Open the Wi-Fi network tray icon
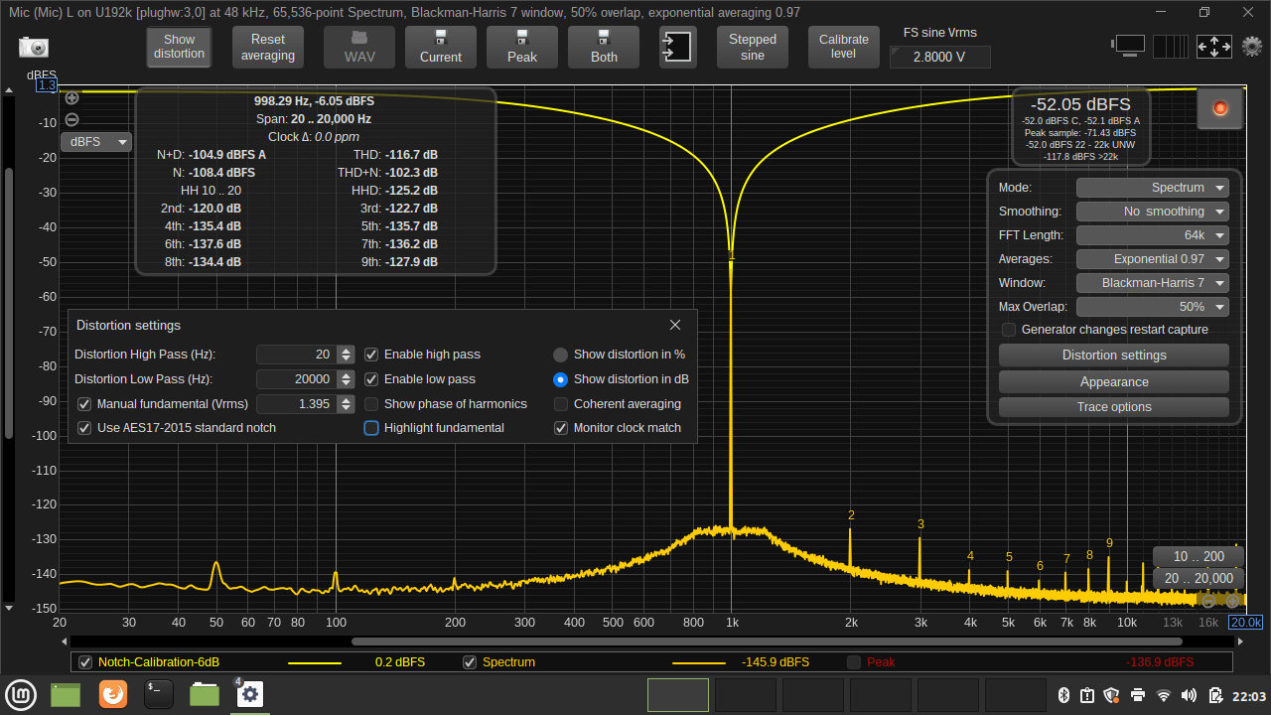Viewport: 1271px width, 715px height. click(x=1164, y=695)
